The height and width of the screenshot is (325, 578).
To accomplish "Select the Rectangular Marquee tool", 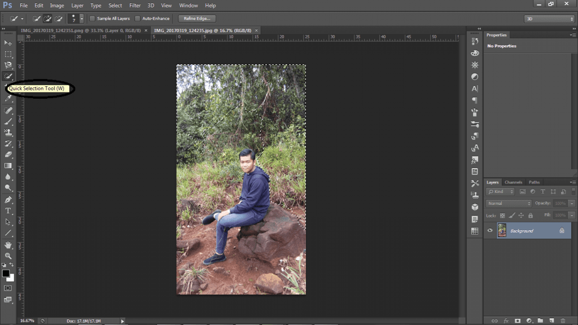I will 8,54.
